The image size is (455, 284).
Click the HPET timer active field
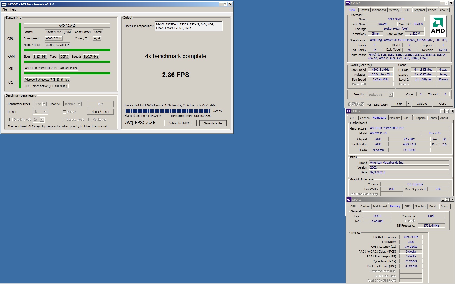click(46, 86)
